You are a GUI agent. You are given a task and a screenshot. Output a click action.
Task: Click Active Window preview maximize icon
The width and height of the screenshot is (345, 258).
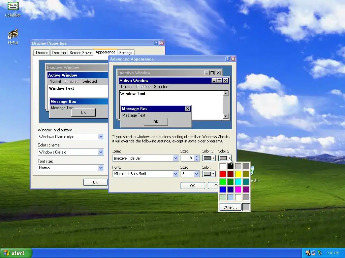219,81
